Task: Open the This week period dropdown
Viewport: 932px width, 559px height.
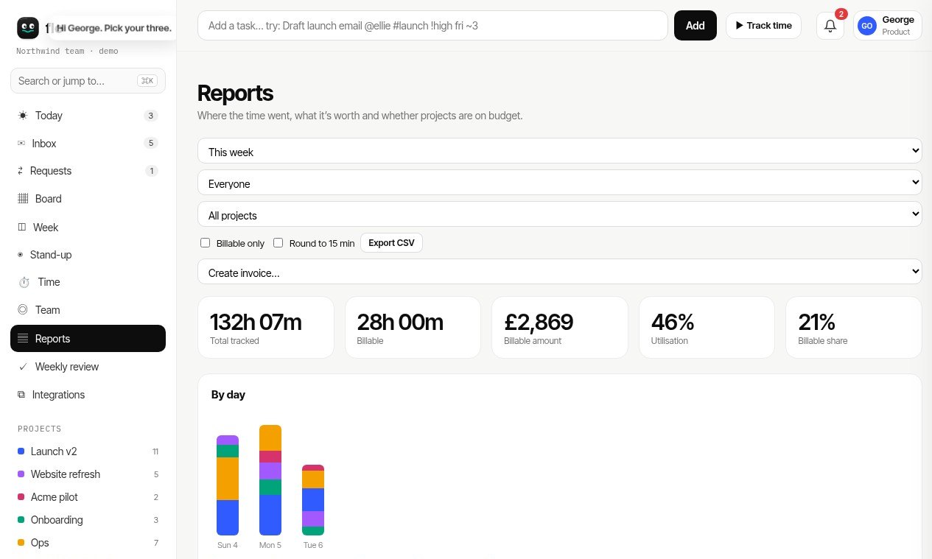Action: [x=560, y=152]
